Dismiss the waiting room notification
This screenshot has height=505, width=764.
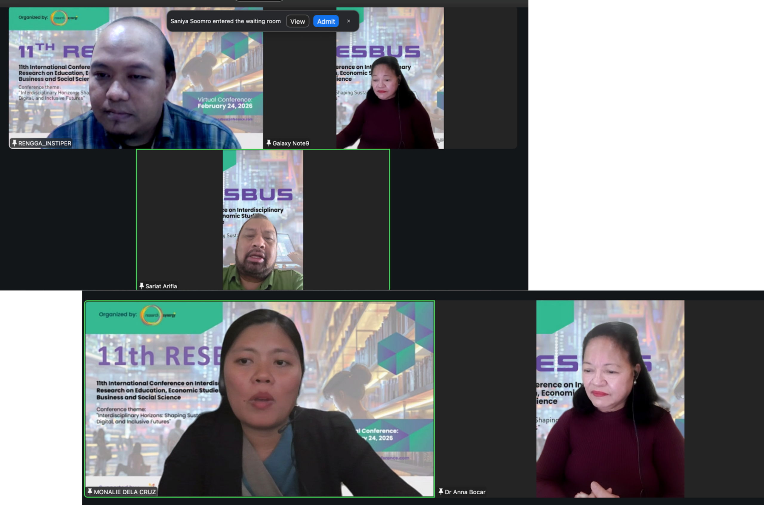[x=348, y=21]
